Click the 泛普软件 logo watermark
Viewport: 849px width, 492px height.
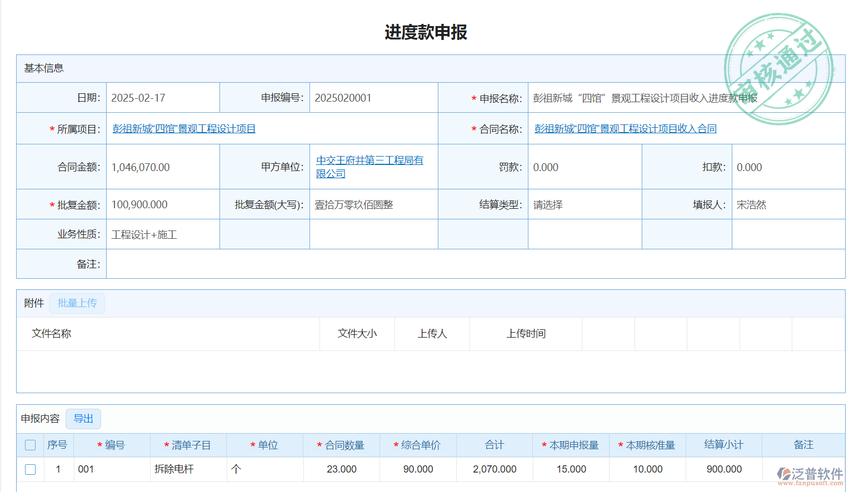[810, 475]
